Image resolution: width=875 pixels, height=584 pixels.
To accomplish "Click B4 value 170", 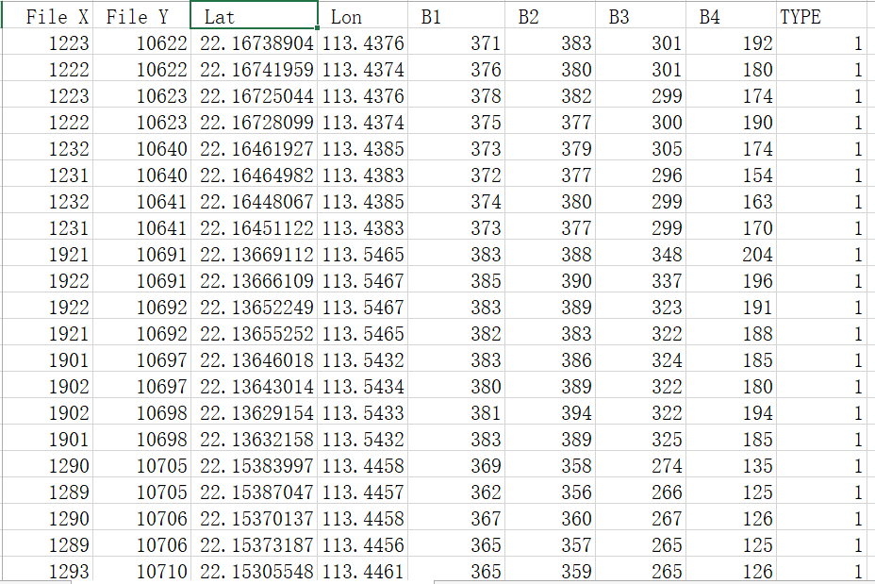I will pos(731,227).
